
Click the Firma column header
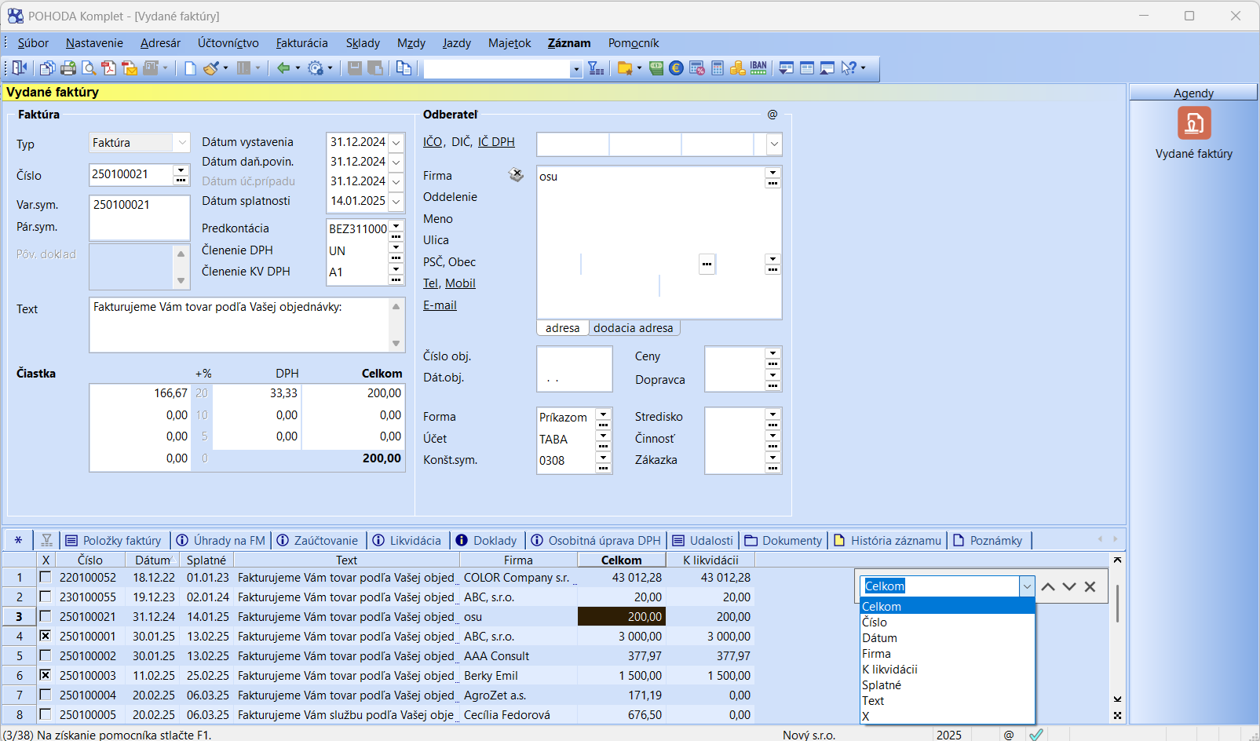(x=518, y=560)
